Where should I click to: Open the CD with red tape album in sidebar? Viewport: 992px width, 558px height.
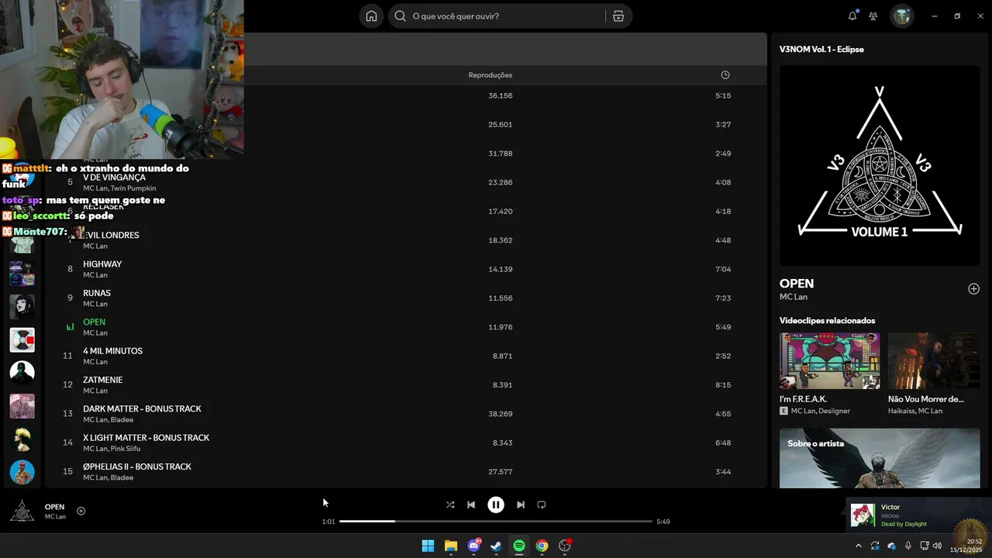click(x=22, y=339)
